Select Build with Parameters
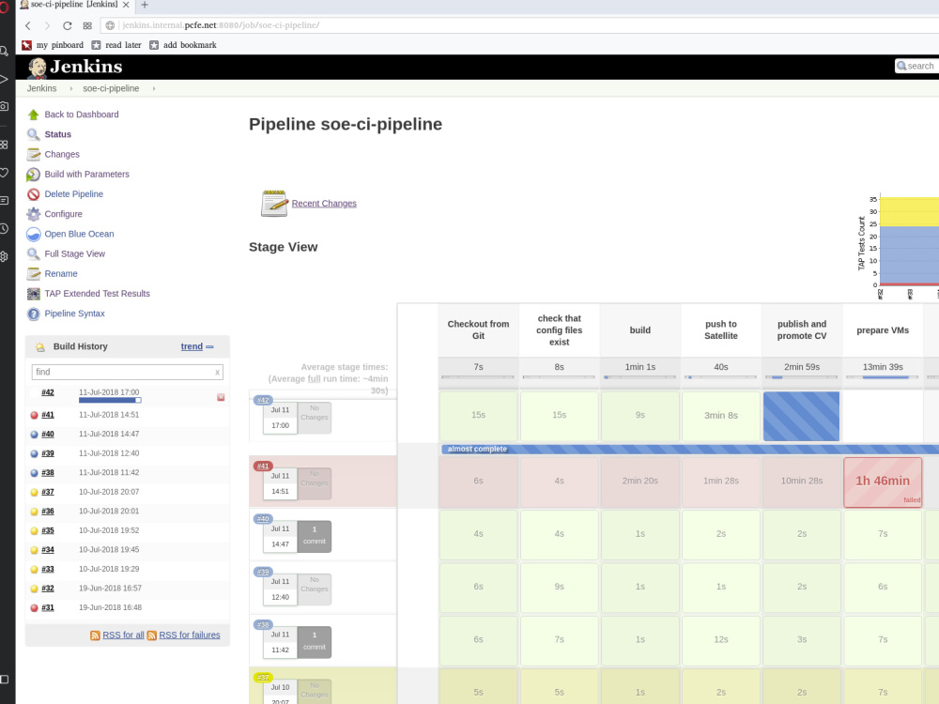 click(86, 175)
